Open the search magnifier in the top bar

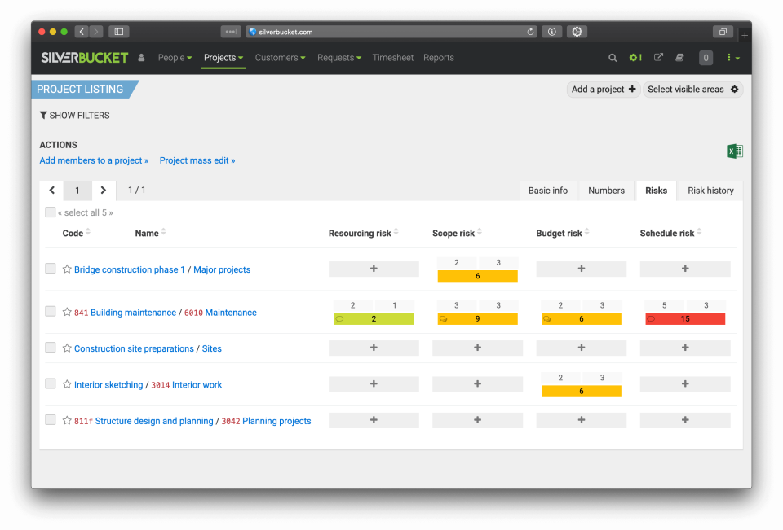coord(613,58)
